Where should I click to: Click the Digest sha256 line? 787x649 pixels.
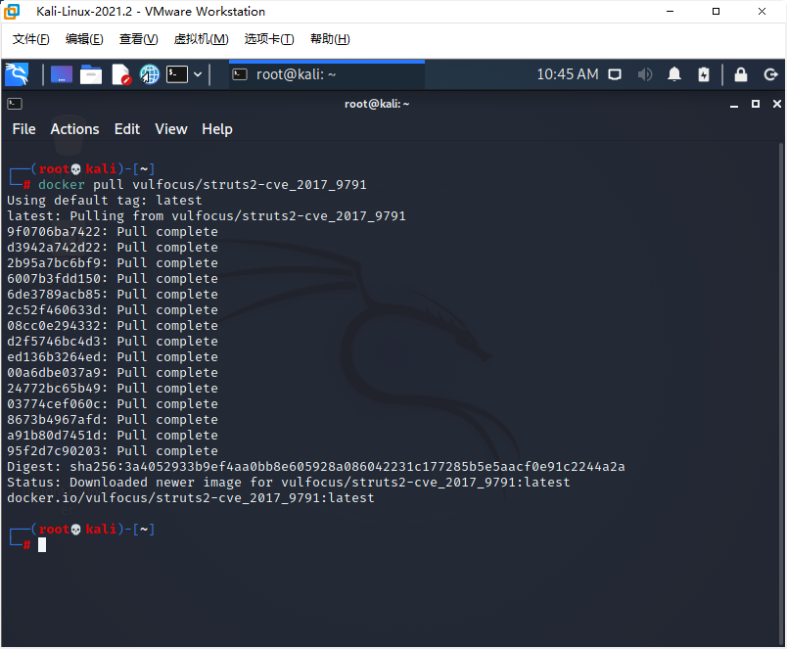[316, 467]
